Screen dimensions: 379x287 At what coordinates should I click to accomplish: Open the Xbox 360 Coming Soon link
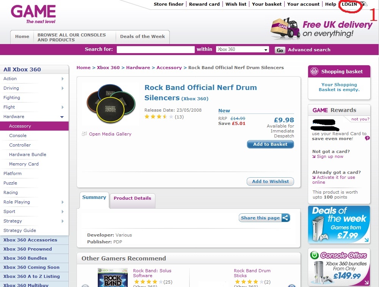tap(31, 267)
